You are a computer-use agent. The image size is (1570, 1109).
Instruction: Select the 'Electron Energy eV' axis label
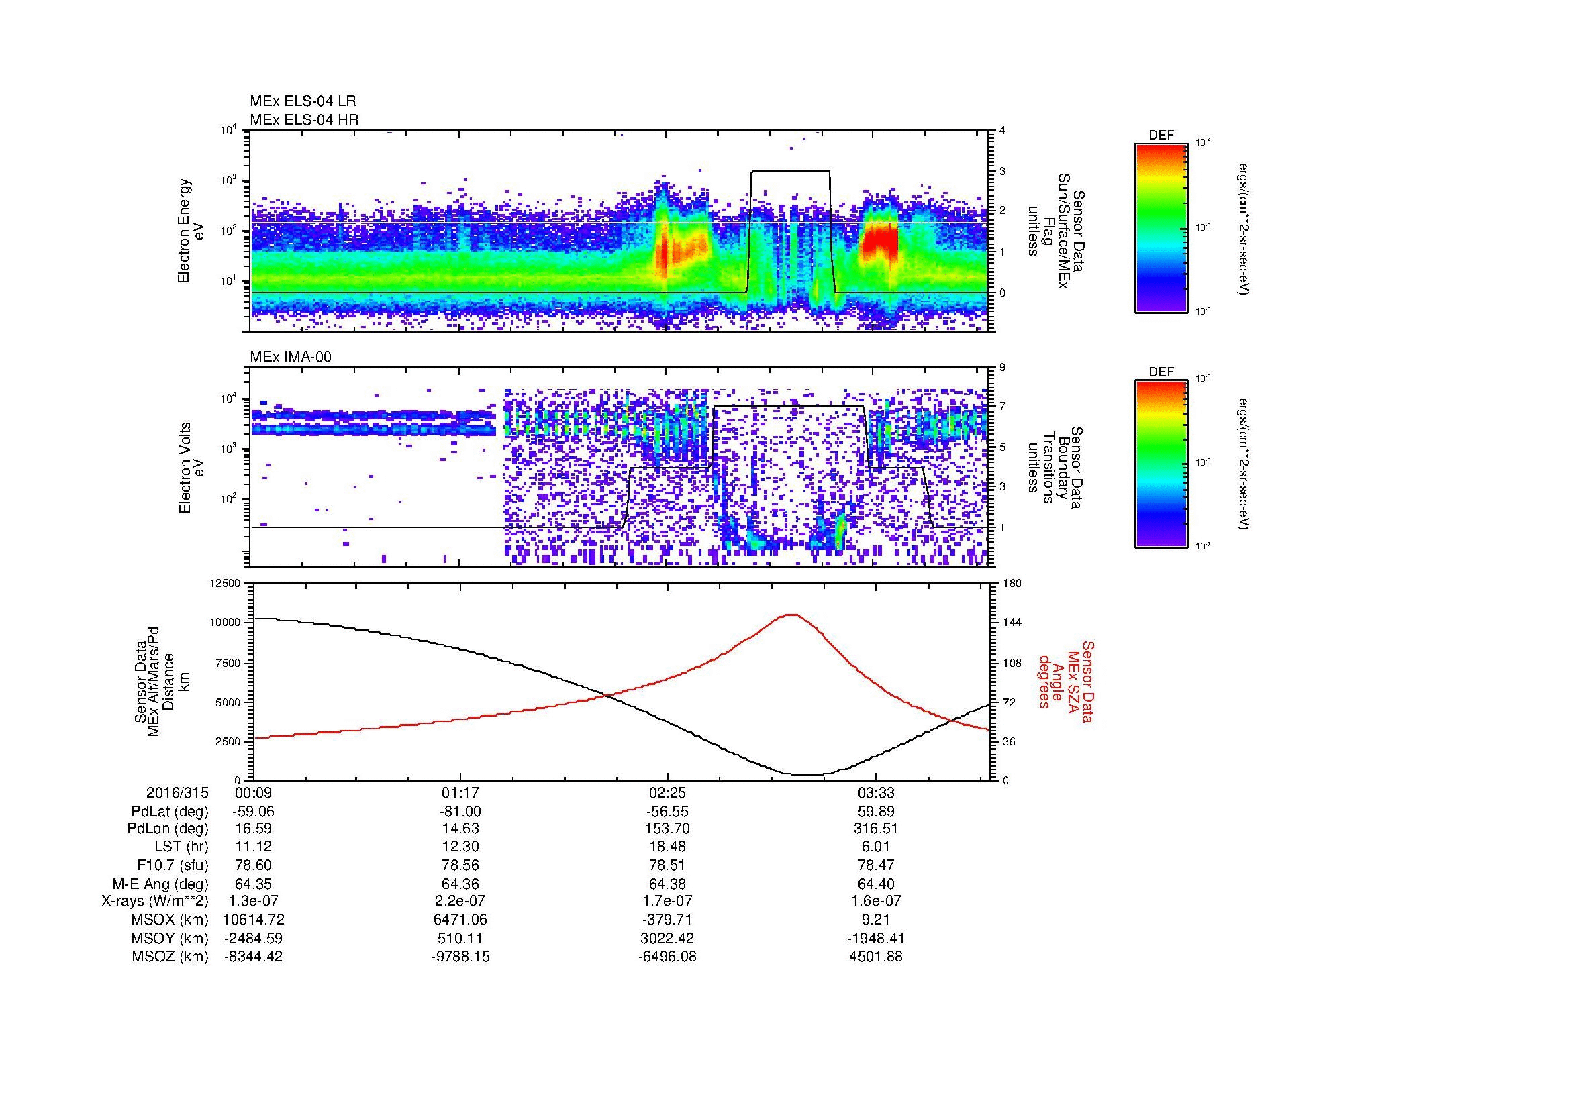(x=191, y=231)
